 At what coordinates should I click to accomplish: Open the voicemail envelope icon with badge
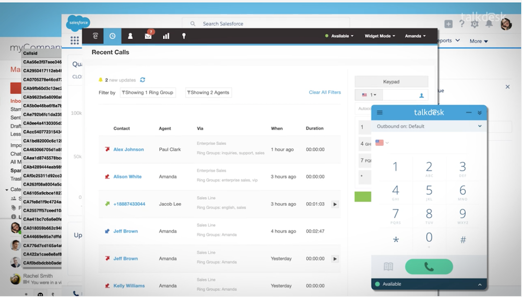pos(148,36)
